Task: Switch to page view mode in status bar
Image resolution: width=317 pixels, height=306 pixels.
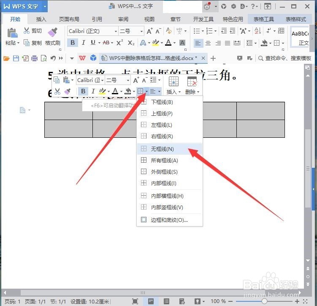Action: point(151,301)
